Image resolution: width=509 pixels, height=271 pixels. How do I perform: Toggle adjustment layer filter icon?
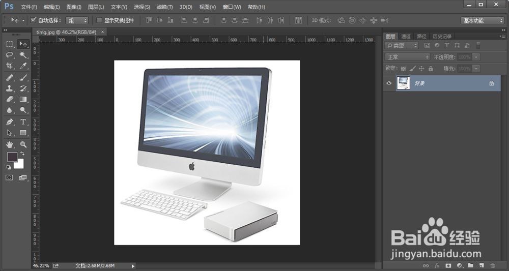point(437,45)
